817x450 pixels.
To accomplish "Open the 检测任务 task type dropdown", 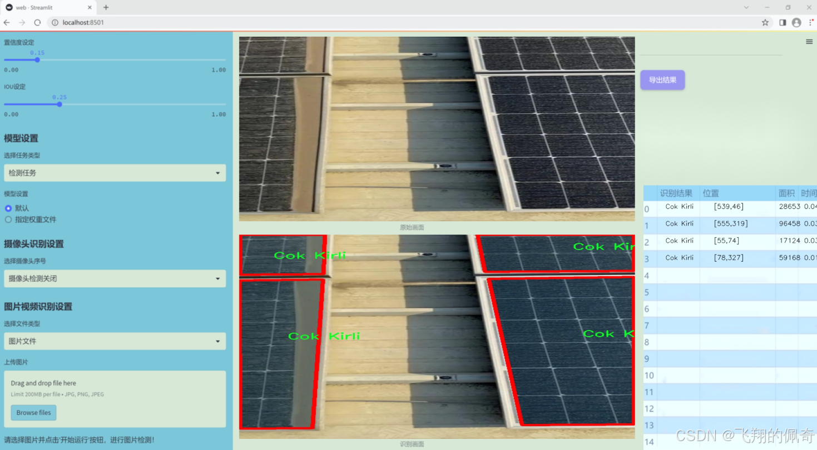I will point(115,173).
